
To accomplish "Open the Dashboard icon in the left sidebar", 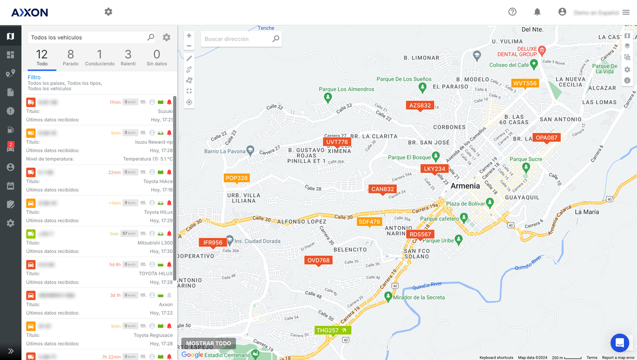I will click(11, 55).
